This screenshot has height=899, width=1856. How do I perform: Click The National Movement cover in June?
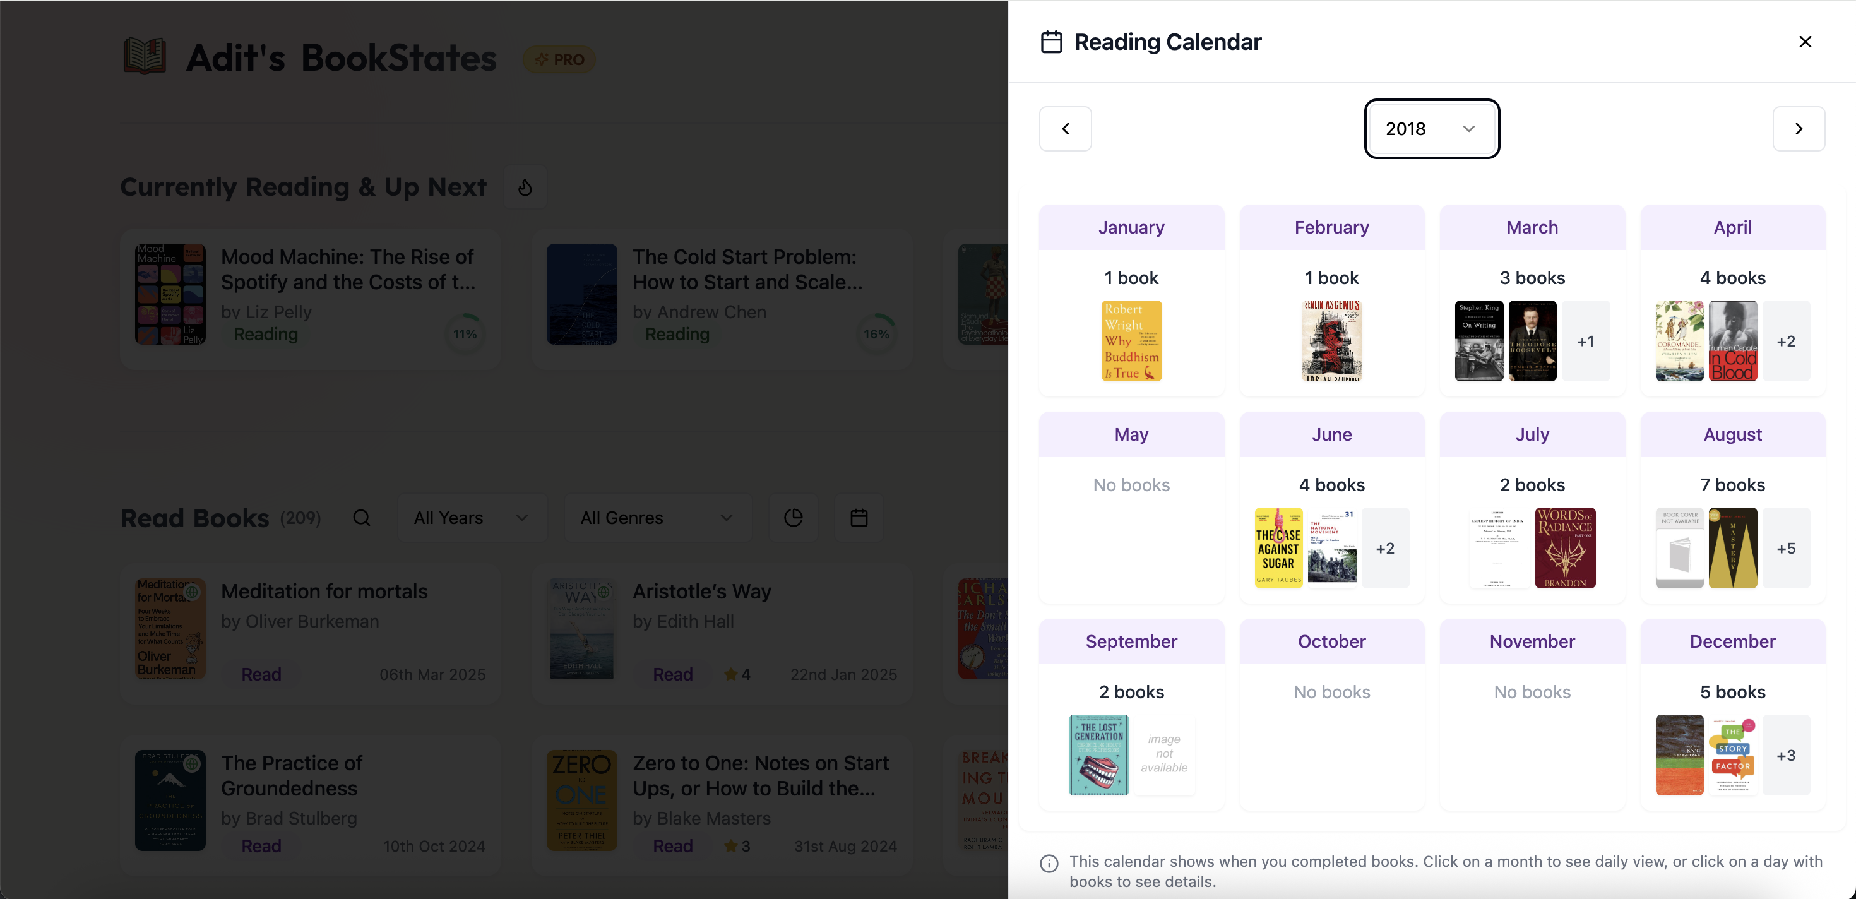1331,548
